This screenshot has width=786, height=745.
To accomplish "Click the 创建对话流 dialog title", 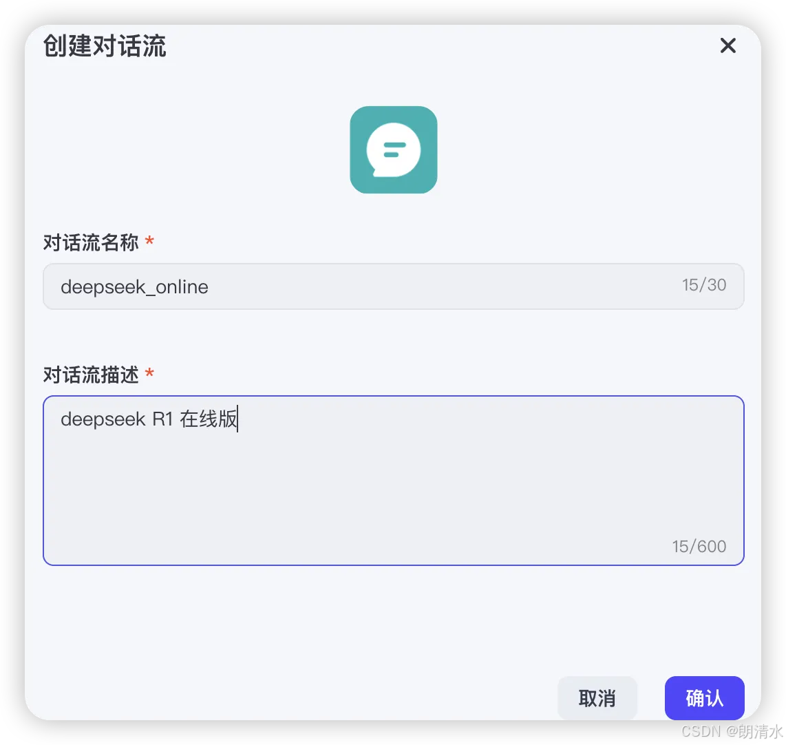I will click(x=105, y=46).
